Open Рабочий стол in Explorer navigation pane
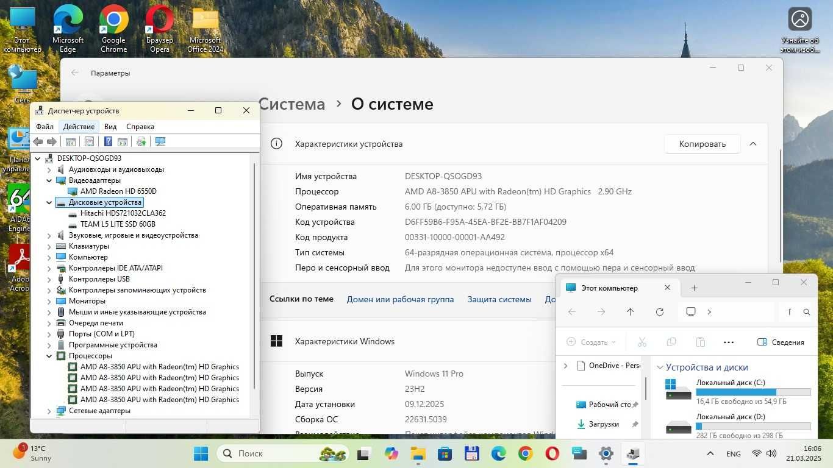This screenshot has height=468, width=833. click(x=605, y=405)
